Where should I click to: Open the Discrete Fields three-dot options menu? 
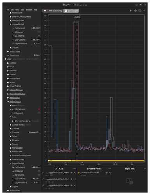110,168
